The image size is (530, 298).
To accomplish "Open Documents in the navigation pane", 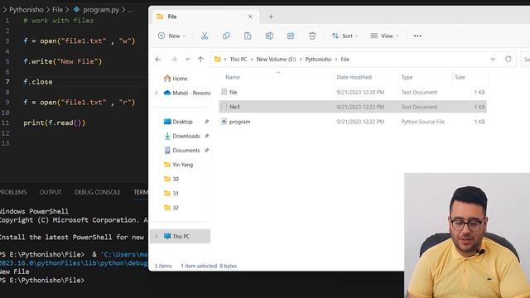I will click(x=182, y=151).
